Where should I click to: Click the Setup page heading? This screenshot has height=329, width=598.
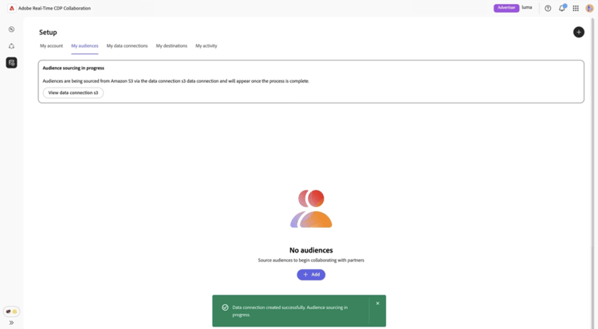coord(48,33)
